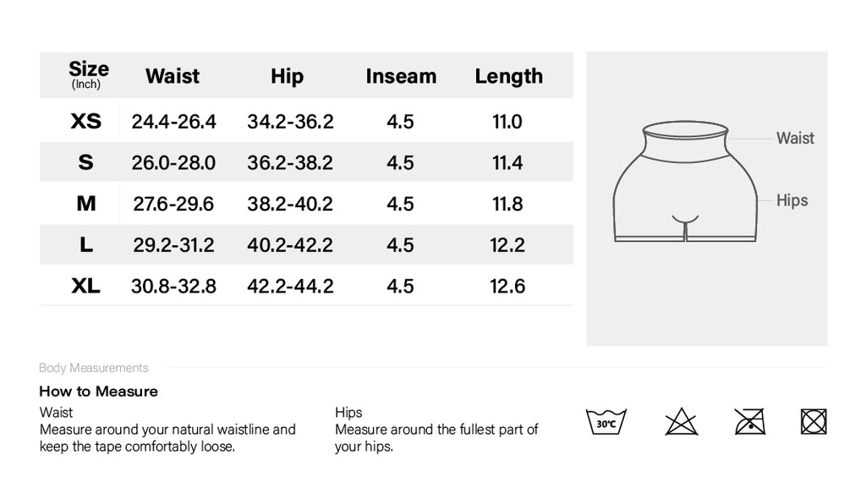Image resolution: width=866 pixels, height=493 pixels.
Task: Select the Size (Inch) column header
Action: tap(88, 74)
